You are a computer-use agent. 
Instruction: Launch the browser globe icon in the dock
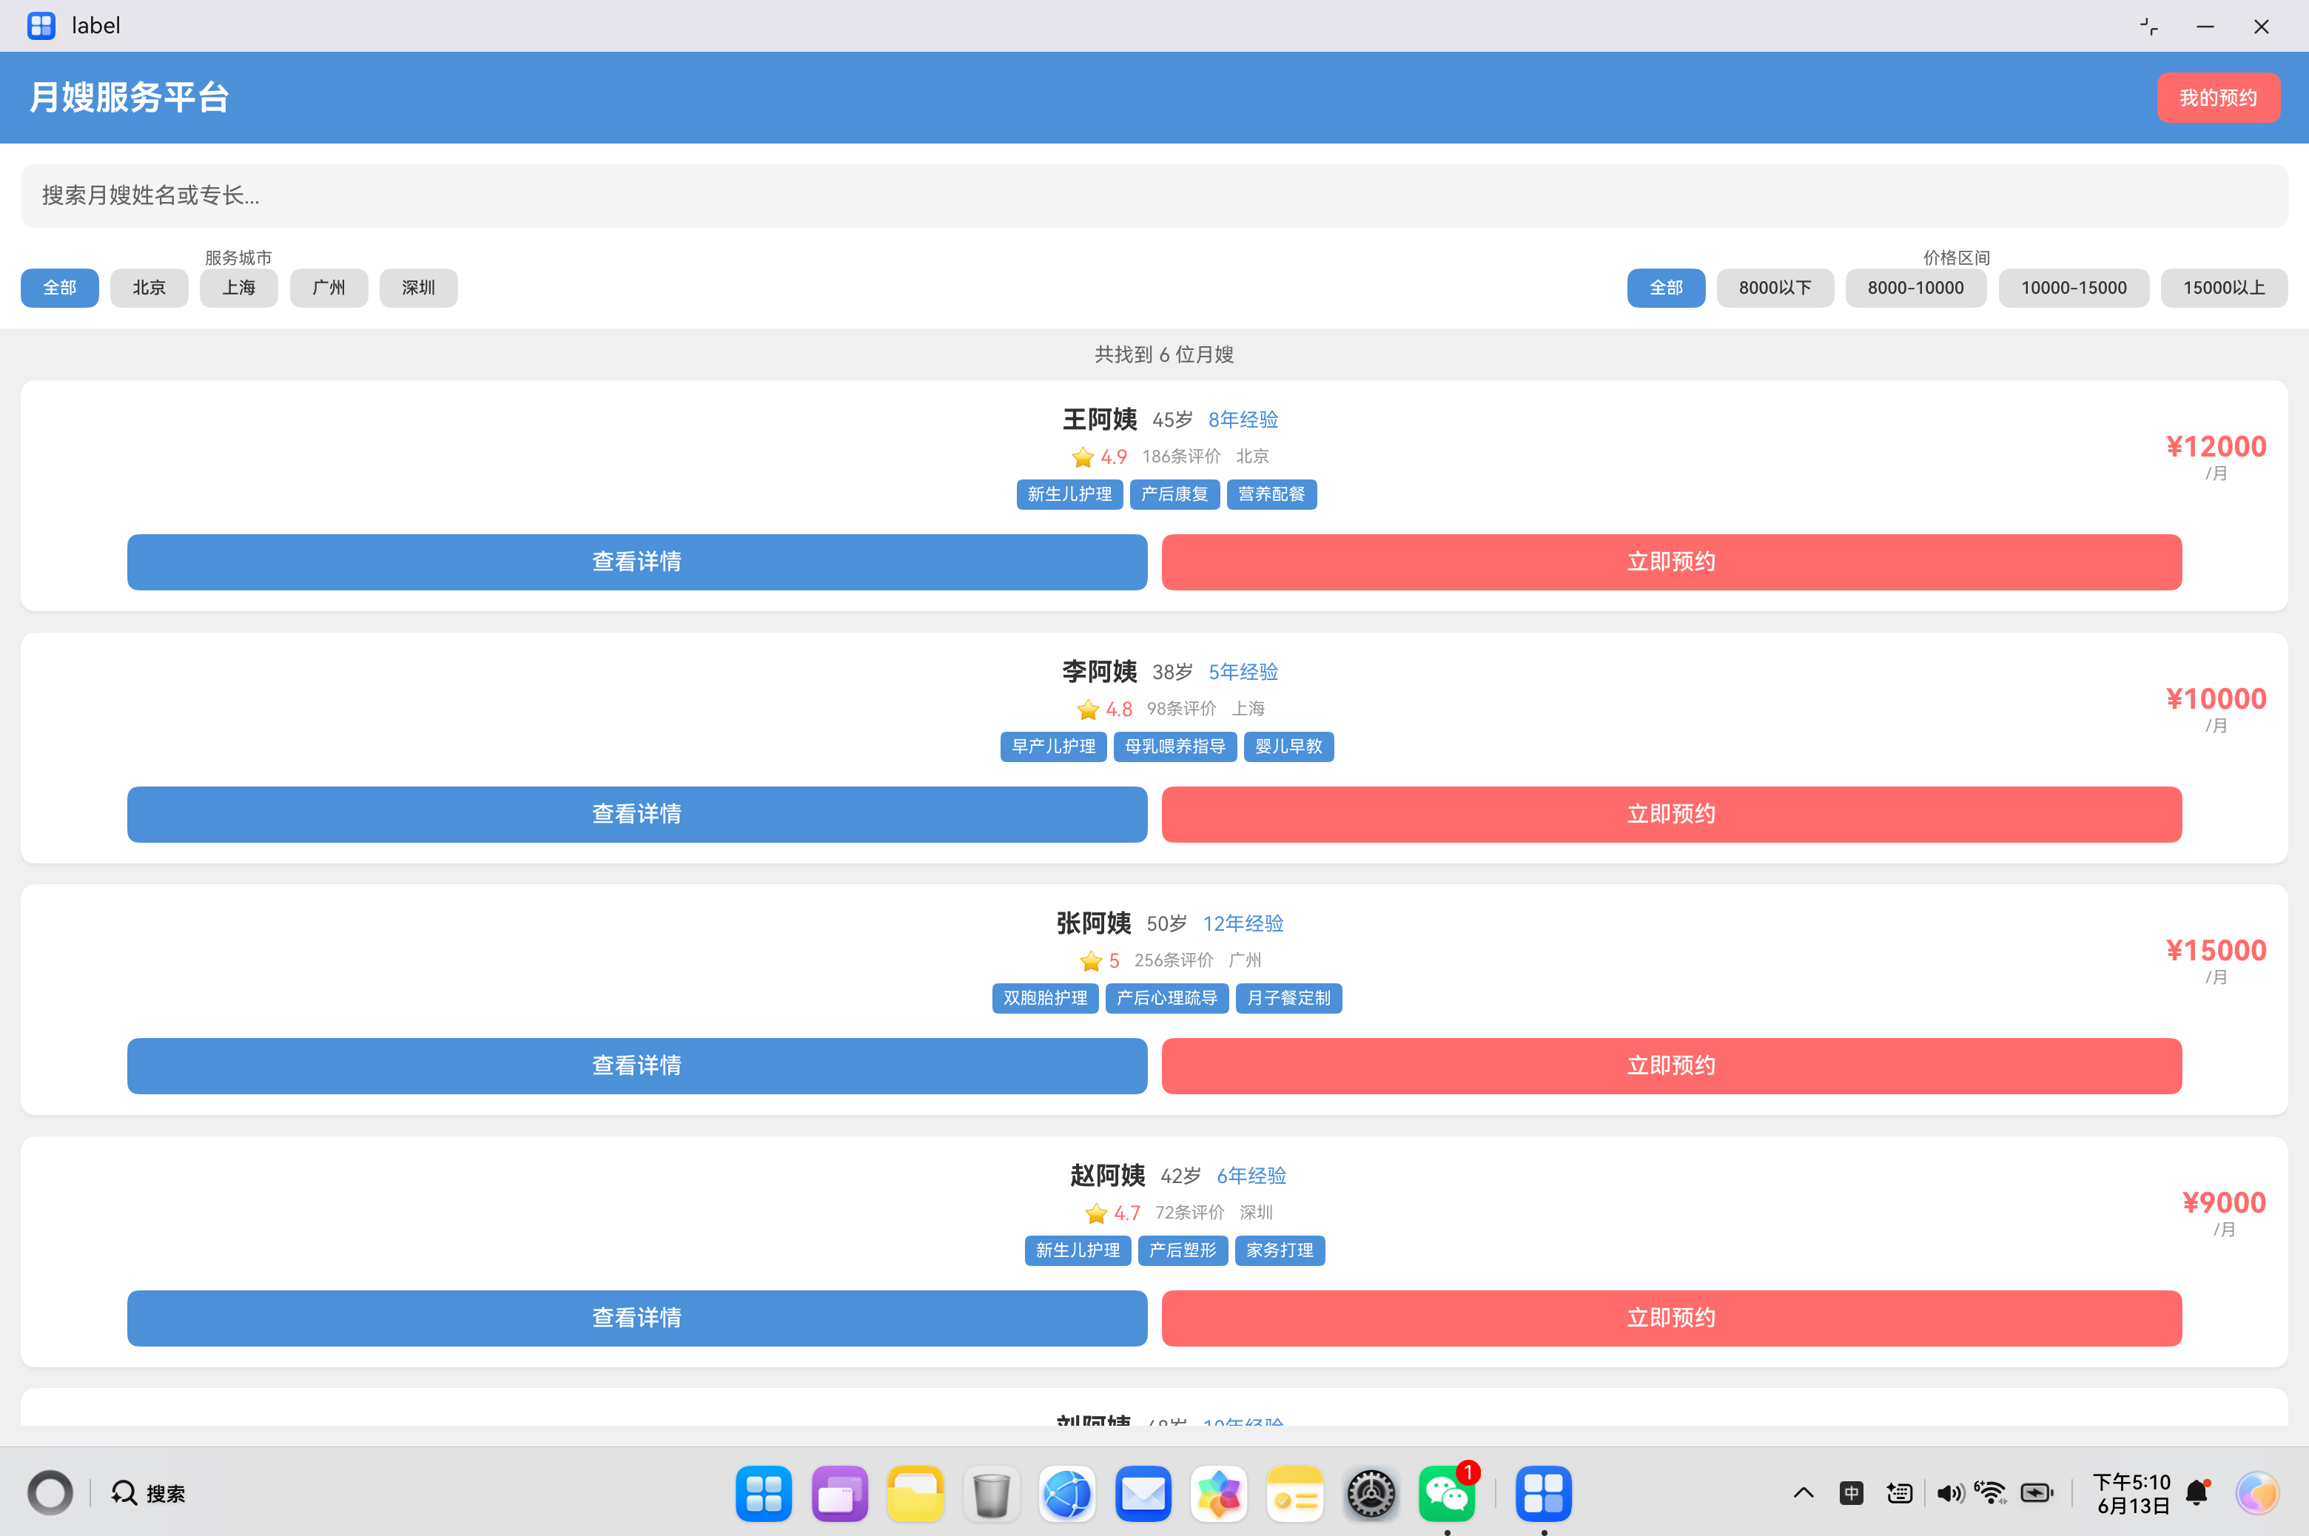coord(1067,1494)
